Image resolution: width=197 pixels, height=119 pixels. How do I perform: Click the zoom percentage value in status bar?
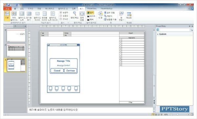tap(166, 114)
